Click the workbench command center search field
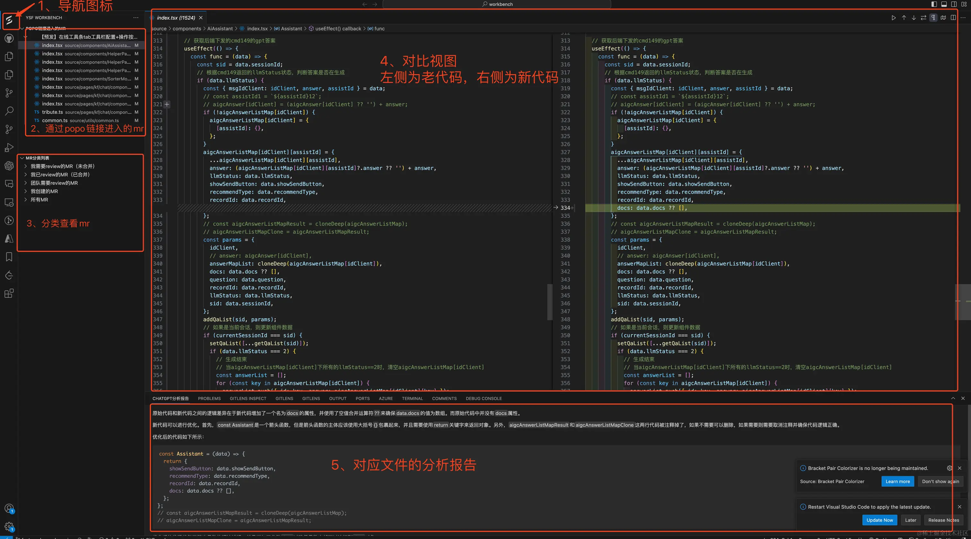Image resolution: width=971 pixels, height=539 pixels. 496,4
